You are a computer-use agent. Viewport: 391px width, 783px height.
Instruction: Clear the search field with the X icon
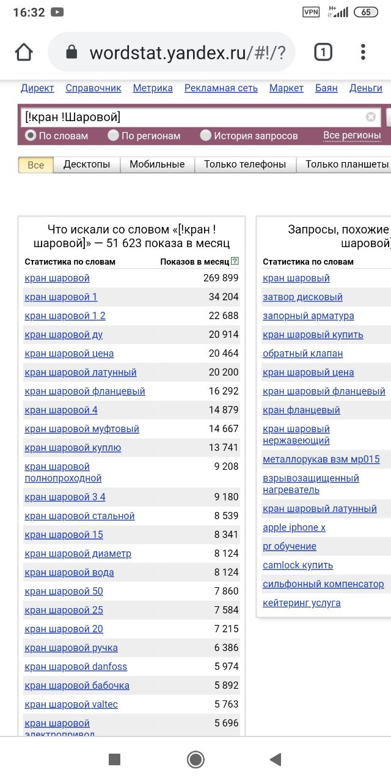click(x=371, y=117)
